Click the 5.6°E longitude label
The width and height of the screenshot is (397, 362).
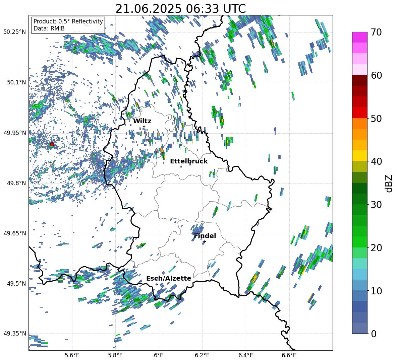click(72, 355)
